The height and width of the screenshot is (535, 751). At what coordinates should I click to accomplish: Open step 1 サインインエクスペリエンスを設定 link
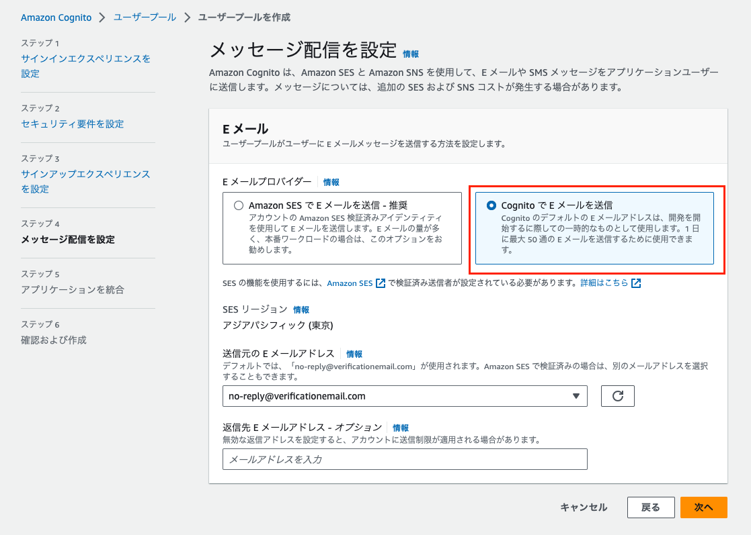coord(86,66)
